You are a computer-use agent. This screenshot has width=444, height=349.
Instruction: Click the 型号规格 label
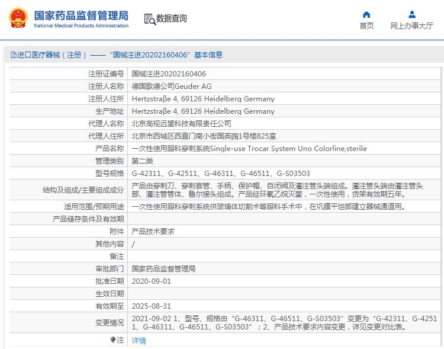(110, 174)
